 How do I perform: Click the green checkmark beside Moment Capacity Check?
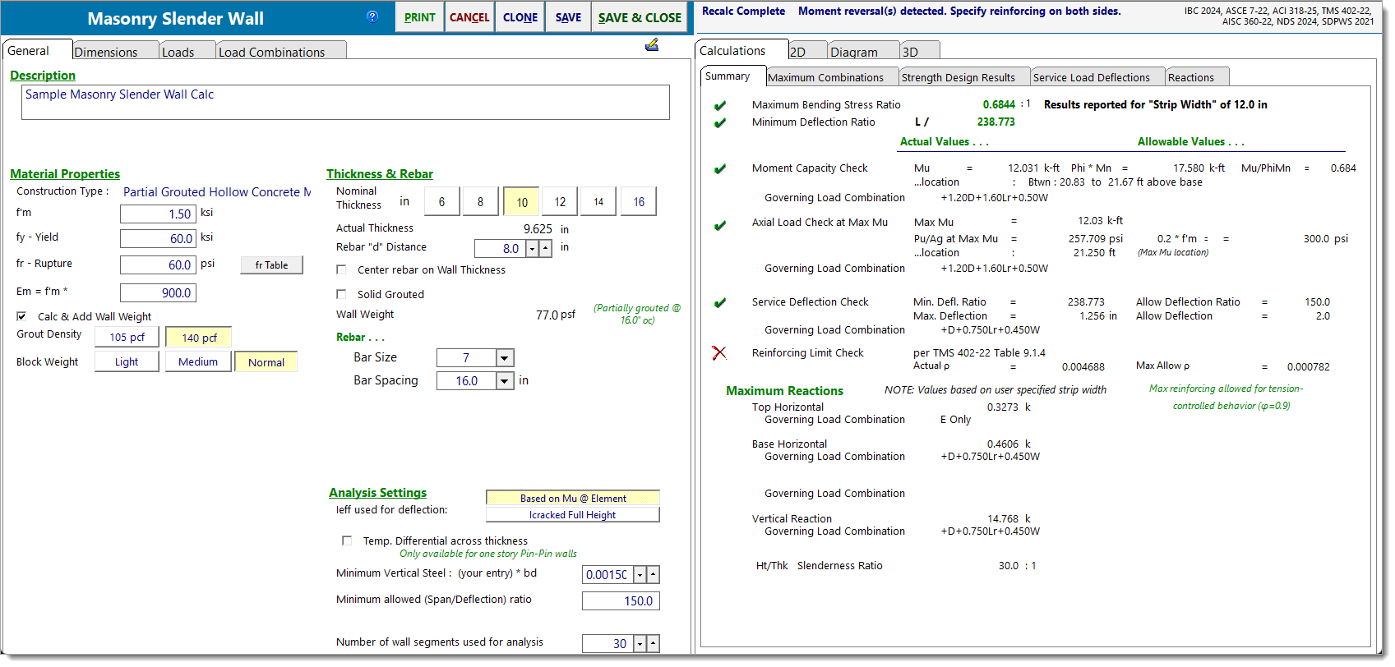click(x=720, y=168)
